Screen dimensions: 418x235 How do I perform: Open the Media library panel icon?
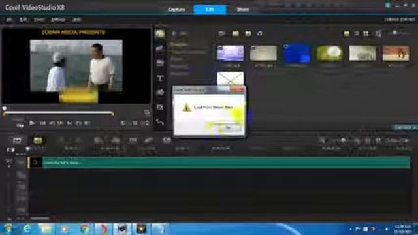point(160,34)
